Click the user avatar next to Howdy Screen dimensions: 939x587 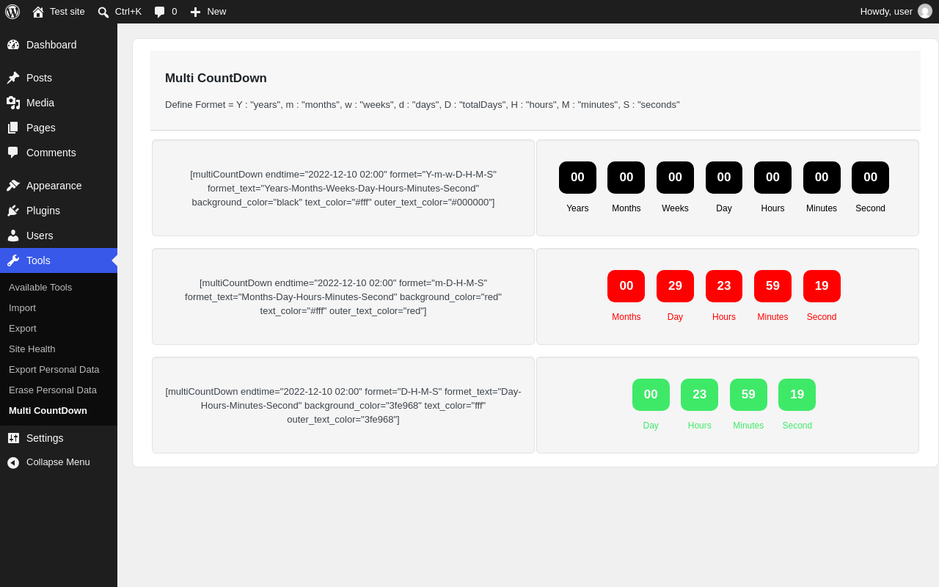tap(925, 12)
